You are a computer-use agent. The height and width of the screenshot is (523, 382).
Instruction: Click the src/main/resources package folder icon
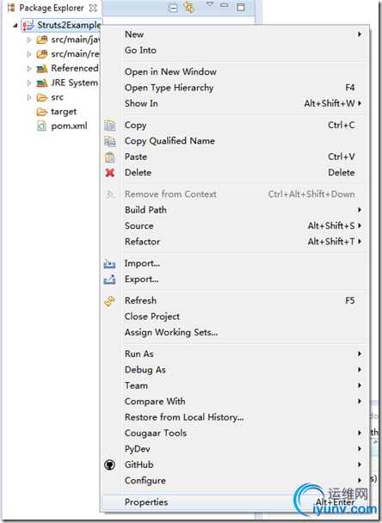42,54
